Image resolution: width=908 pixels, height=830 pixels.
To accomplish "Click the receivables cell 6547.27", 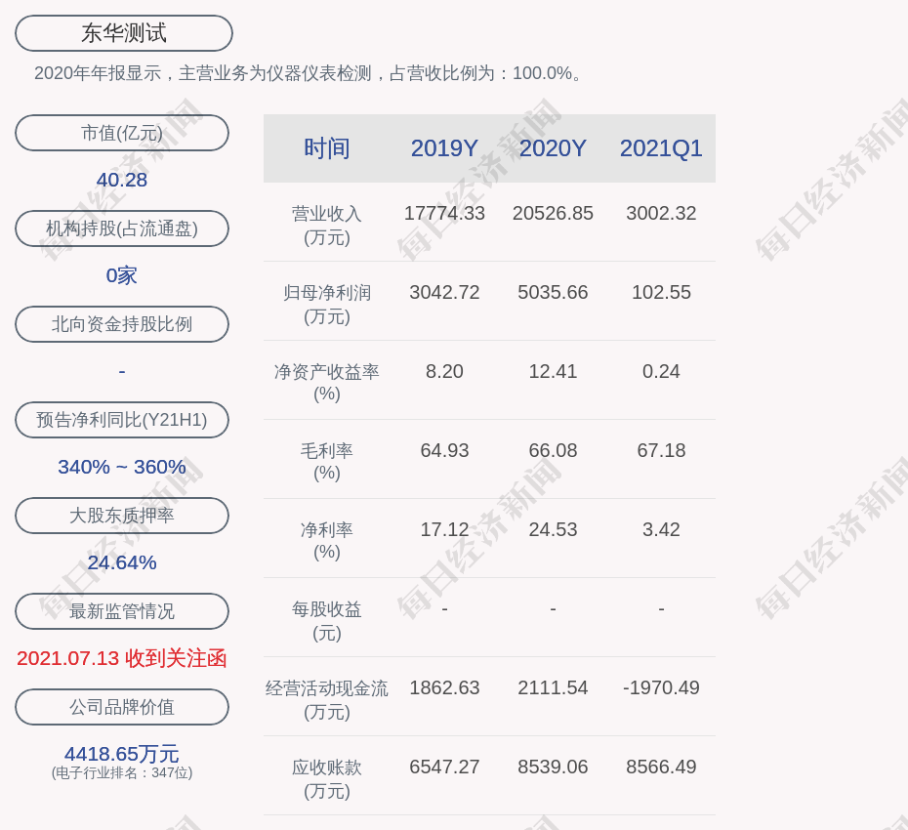I will pos(445,767).
